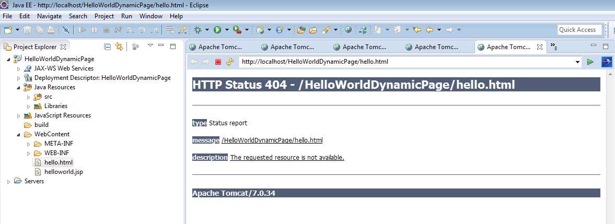Collapse the WebContent folder
Image resolution: width=615 pixels, height=224 pixels.
(x=18, y=134)
